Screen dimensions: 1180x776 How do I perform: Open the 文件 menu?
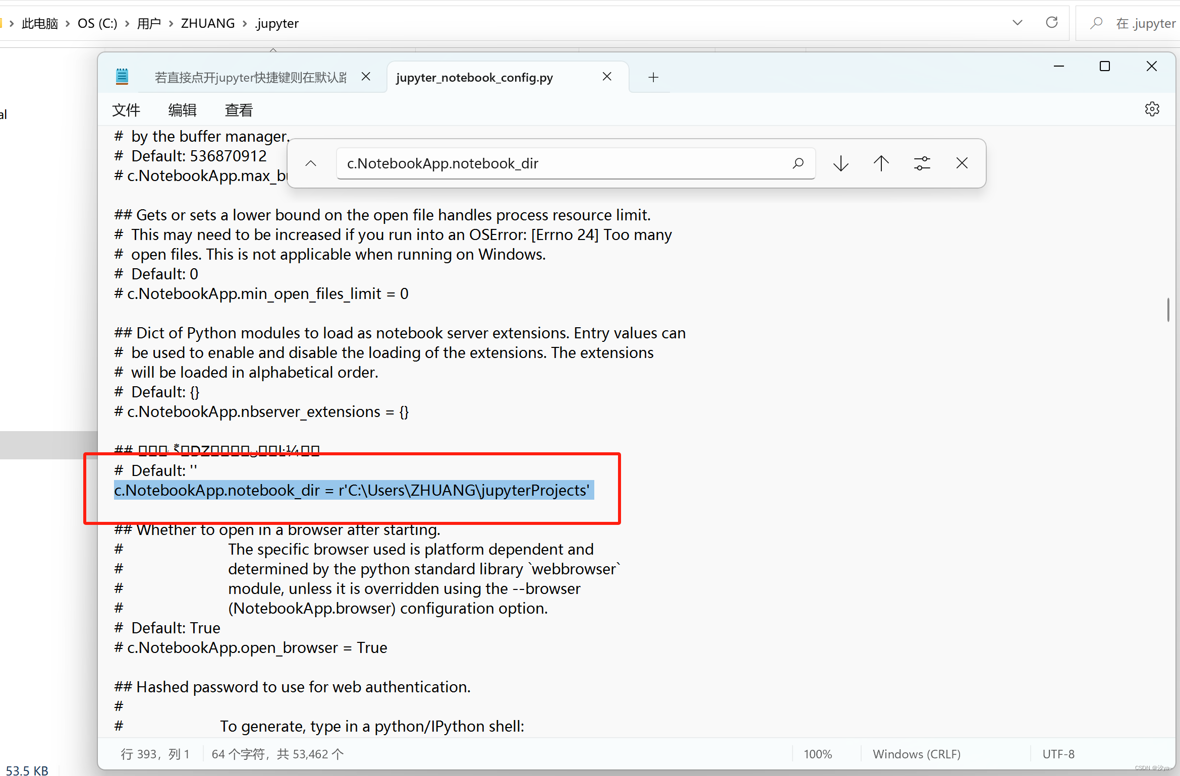(126, 110)
